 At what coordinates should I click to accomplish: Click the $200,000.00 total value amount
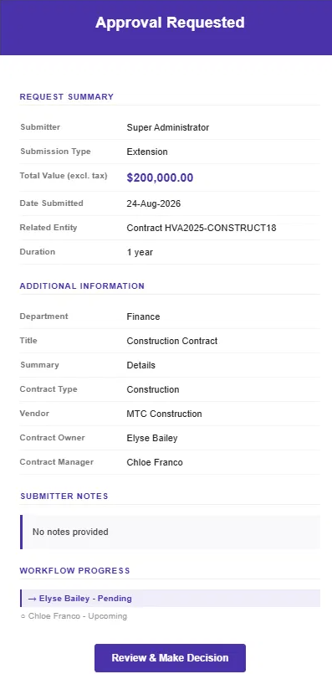160,178
